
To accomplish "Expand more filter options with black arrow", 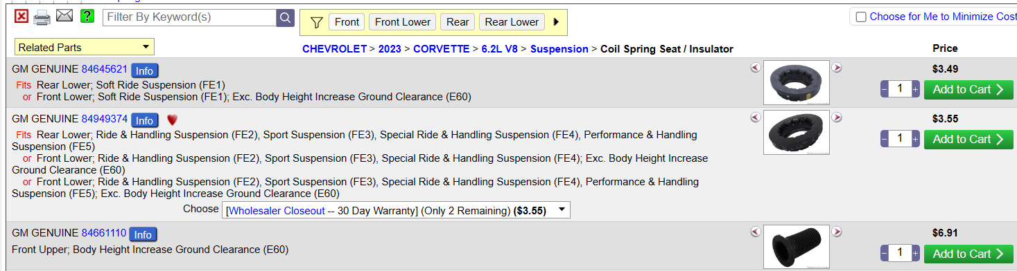I will 556,22.
